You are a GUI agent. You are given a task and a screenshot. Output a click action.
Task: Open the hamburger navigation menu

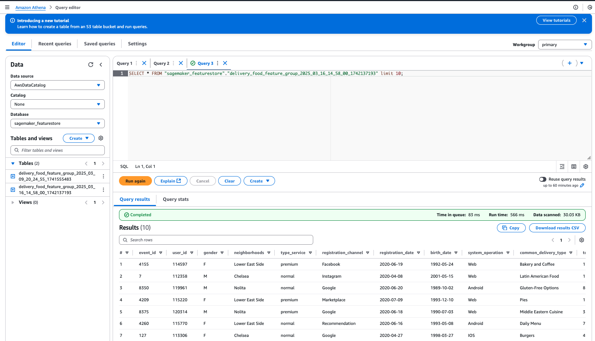tap(7, 7)
